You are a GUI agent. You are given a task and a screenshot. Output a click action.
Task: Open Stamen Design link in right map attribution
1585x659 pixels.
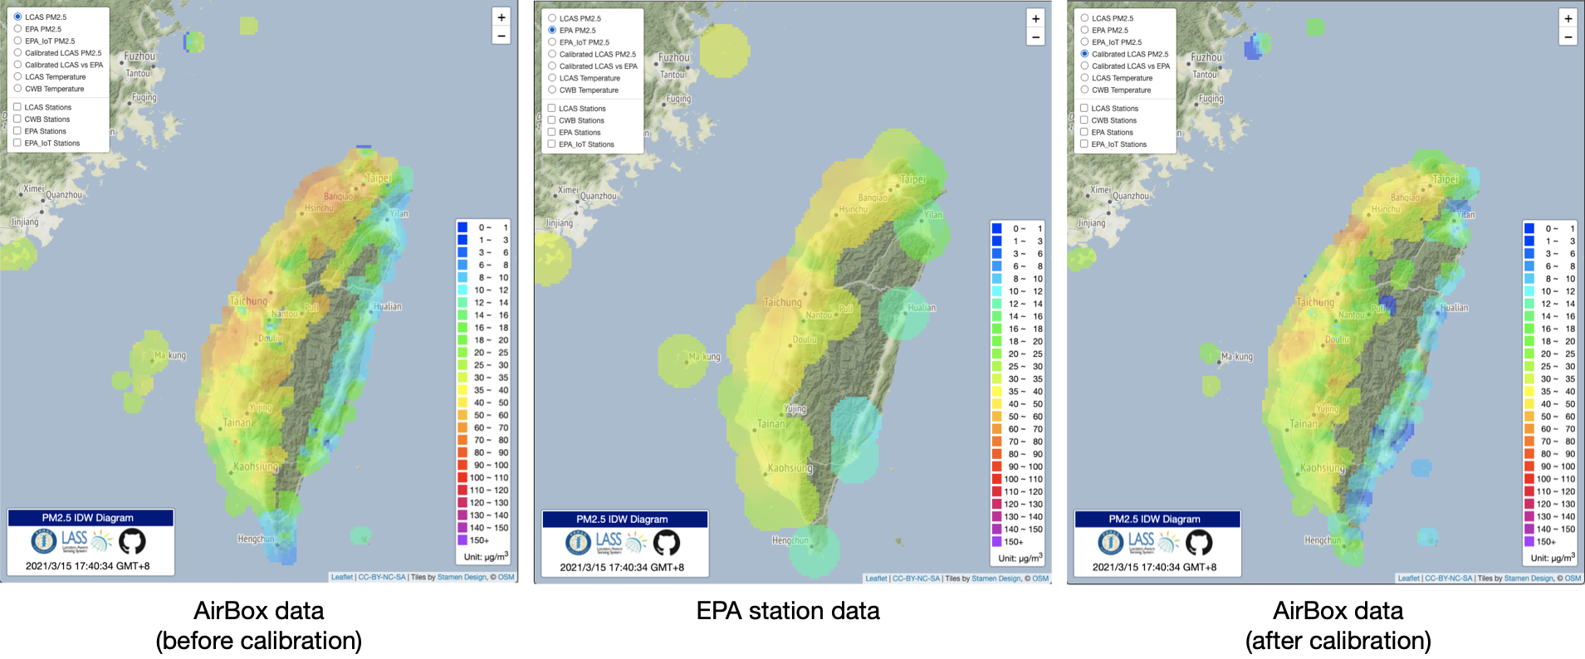[1529, 578]
